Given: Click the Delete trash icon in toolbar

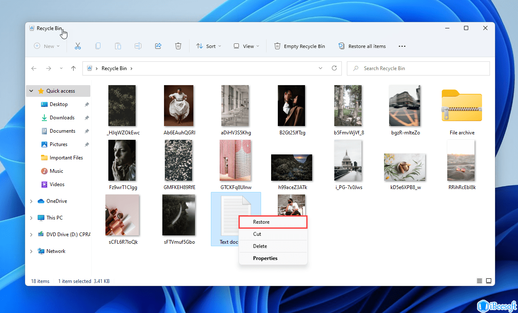Looking at the screenshot, I should [x=178, y=46].
